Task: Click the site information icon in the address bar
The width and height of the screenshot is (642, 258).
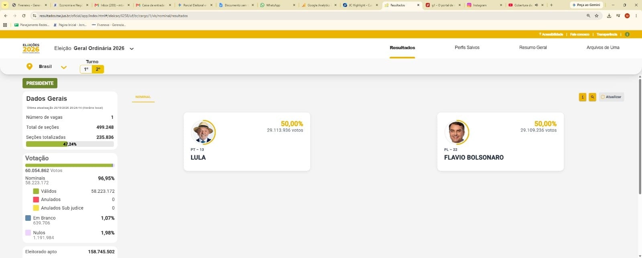Action: pyautogui.click(x=35, y=16)
